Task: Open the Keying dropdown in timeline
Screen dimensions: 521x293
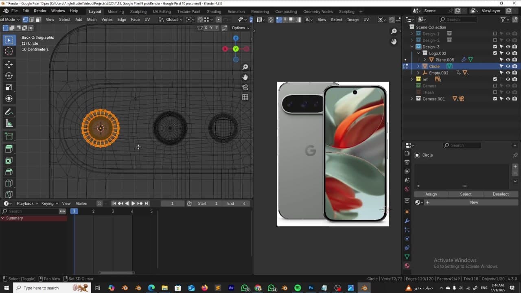Action: pos(50,203)
